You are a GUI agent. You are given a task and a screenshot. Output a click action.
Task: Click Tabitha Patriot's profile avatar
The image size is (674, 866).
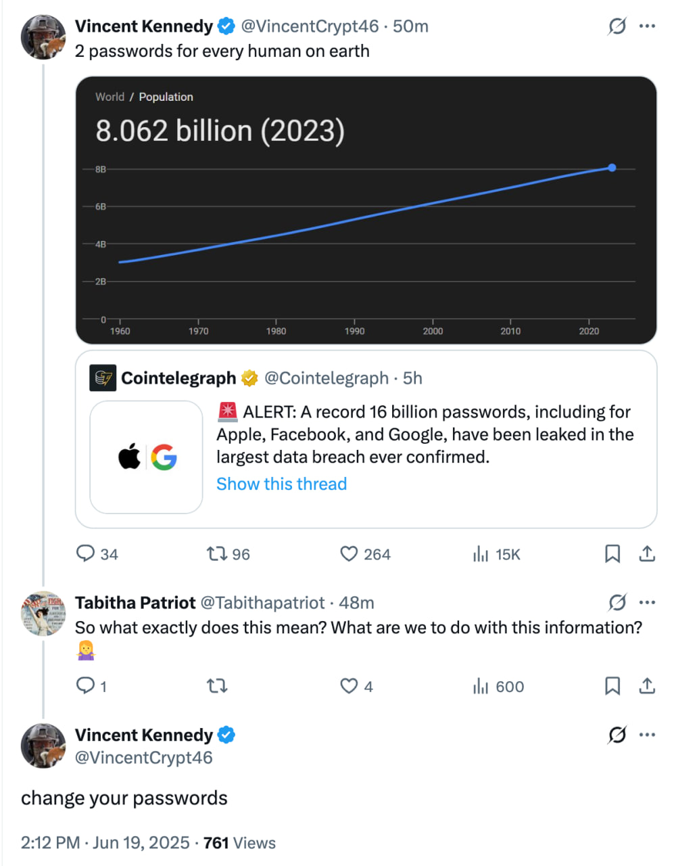tap(43, 614)
